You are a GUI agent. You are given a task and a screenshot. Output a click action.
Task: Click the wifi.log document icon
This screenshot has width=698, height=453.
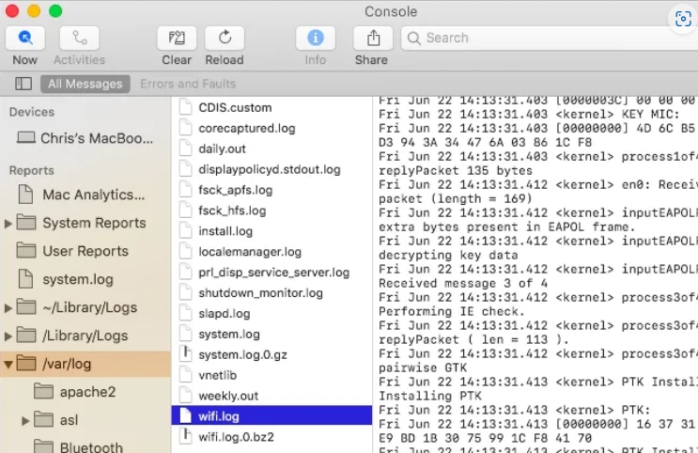tap(185, 415)
